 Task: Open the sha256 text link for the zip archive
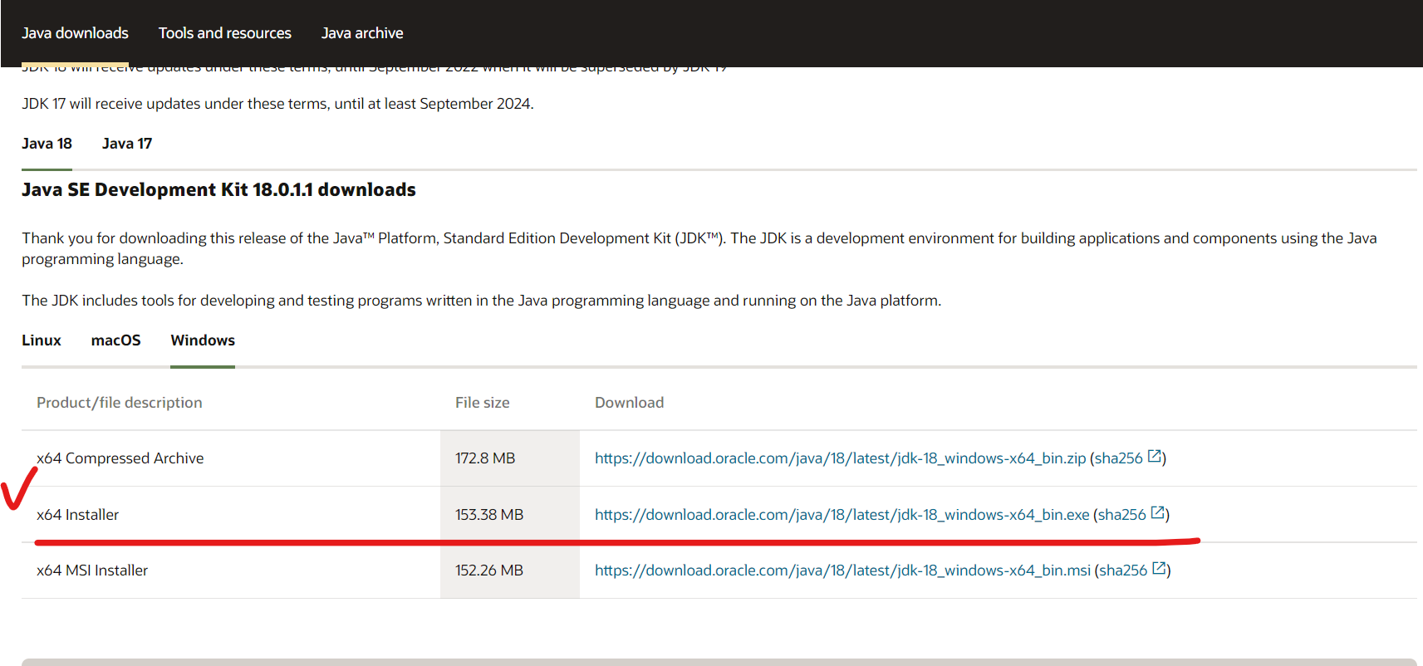[1119, 458]
